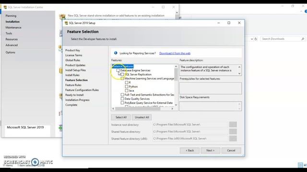Open Planning in Installation Center sidebar
Viewport: 307px width, 172px height.
click(11, 16)
